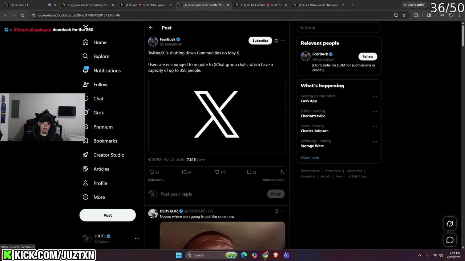Open Chrome from the taskbar
The image size is (465, 261).
tap(265, 255)
